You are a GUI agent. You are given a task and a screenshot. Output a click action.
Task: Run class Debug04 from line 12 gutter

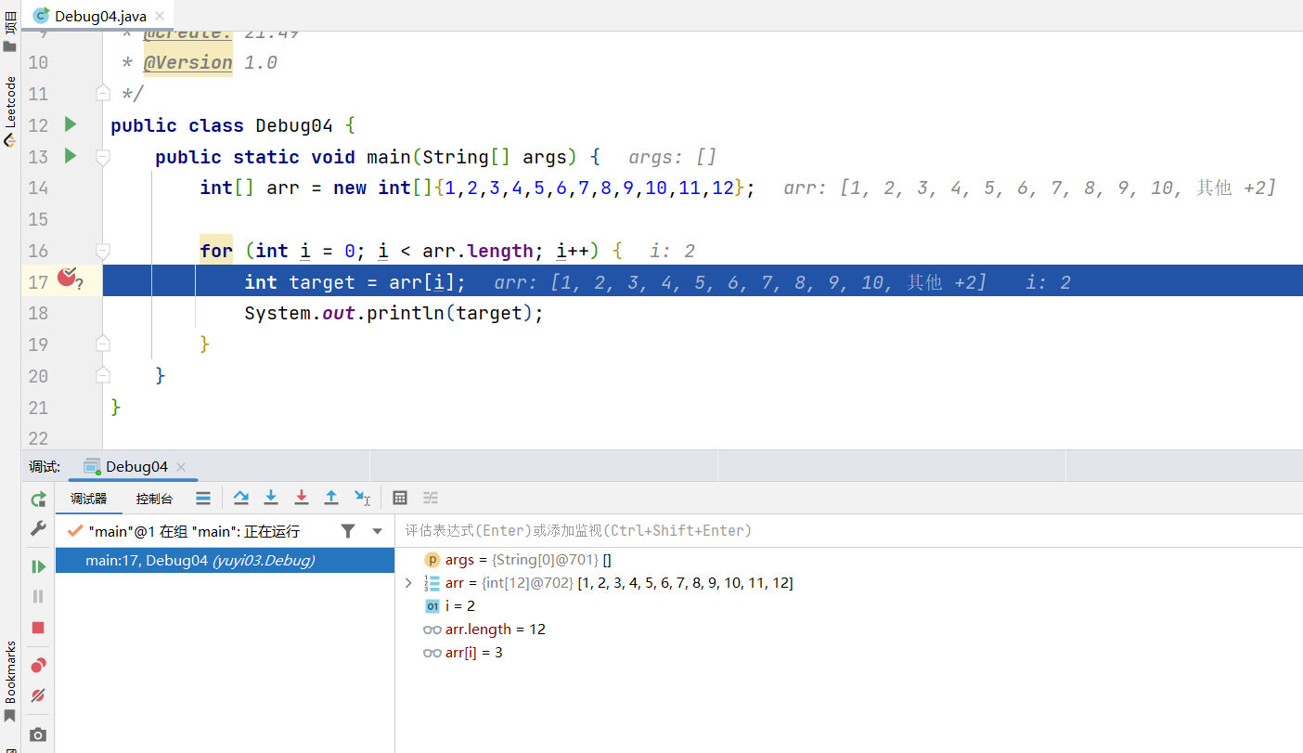click(x=70, y=124)
